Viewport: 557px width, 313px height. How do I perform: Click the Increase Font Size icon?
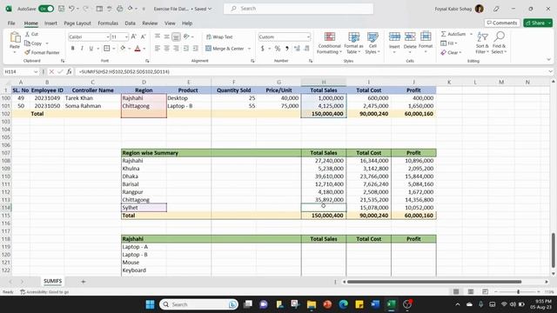click(134, 37)
